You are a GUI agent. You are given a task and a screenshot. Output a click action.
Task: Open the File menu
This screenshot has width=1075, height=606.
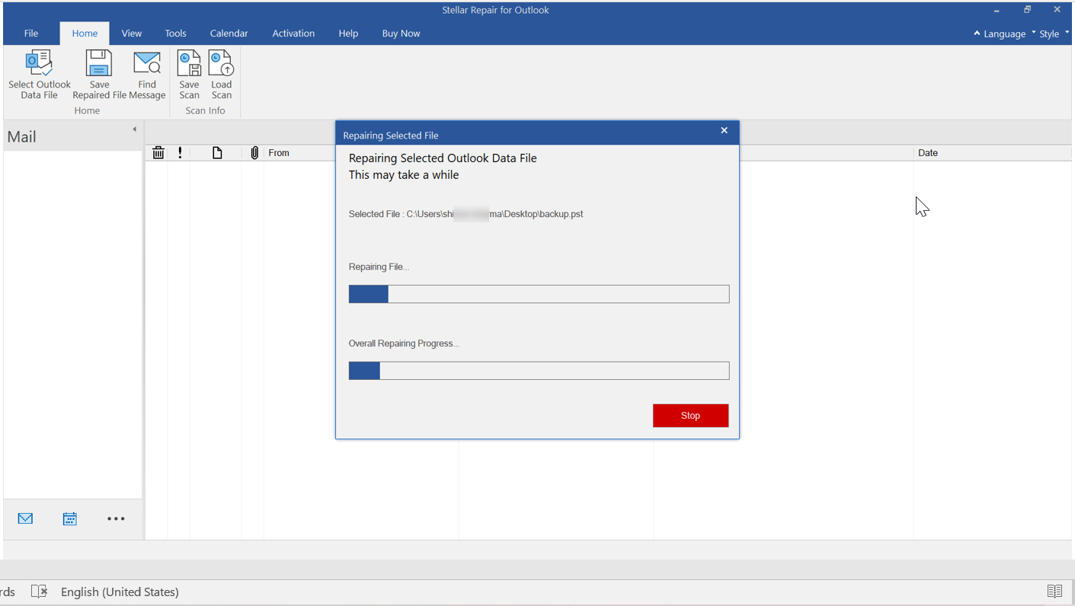pyautogui.click(x=31, y=33)
